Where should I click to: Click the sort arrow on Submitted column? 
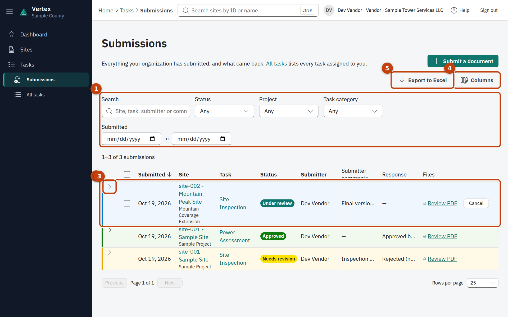(170, 175)
